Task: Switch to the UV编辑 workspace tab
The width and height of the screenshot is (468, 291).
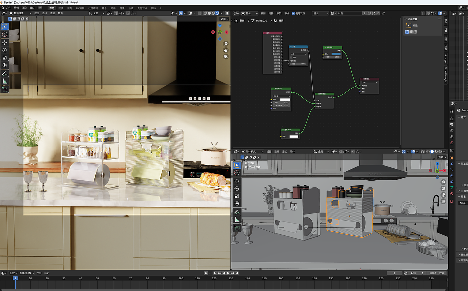Action: tap(80, 8)
